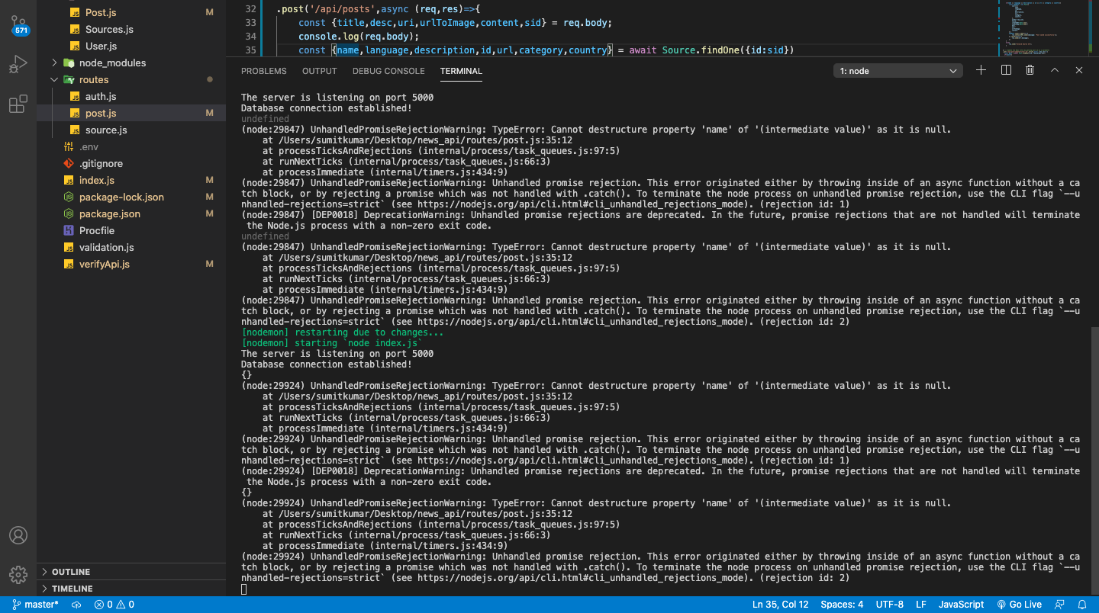Close the terminal panel
This screenshot has width=1099, height=613.
pos(1079,70)
